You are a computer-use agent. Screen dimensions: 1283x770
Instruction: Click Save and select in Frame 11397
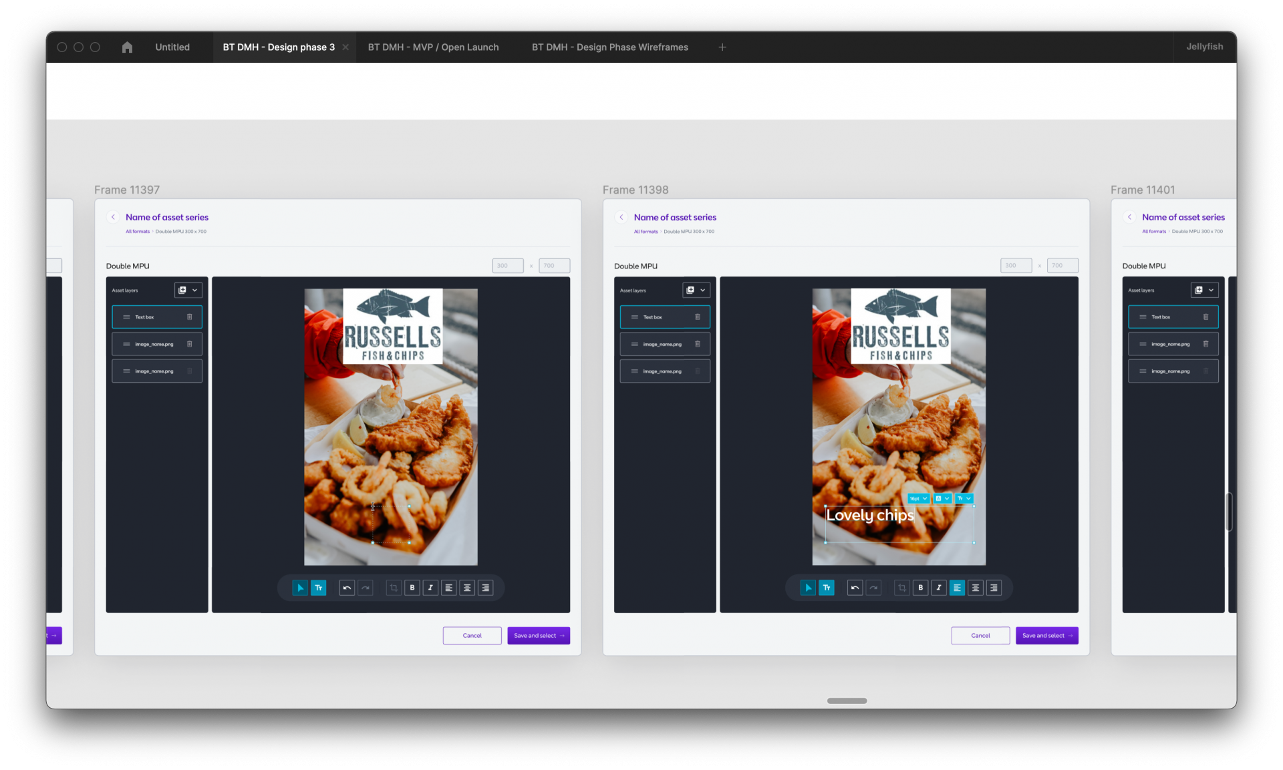click(539, 635)
